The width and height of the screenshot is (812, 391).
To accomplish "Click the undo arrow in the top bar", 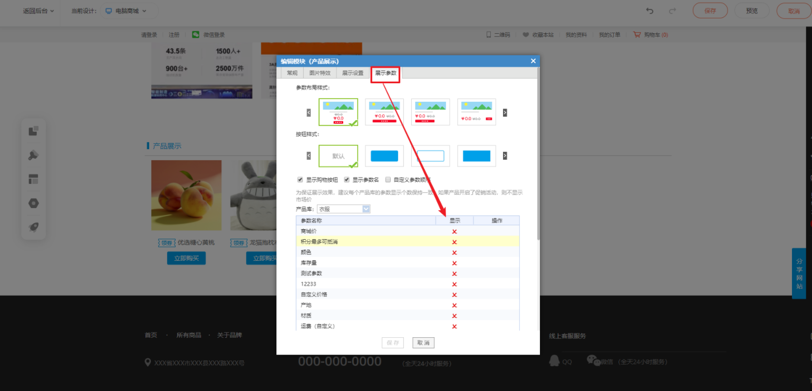I will 650,11.
